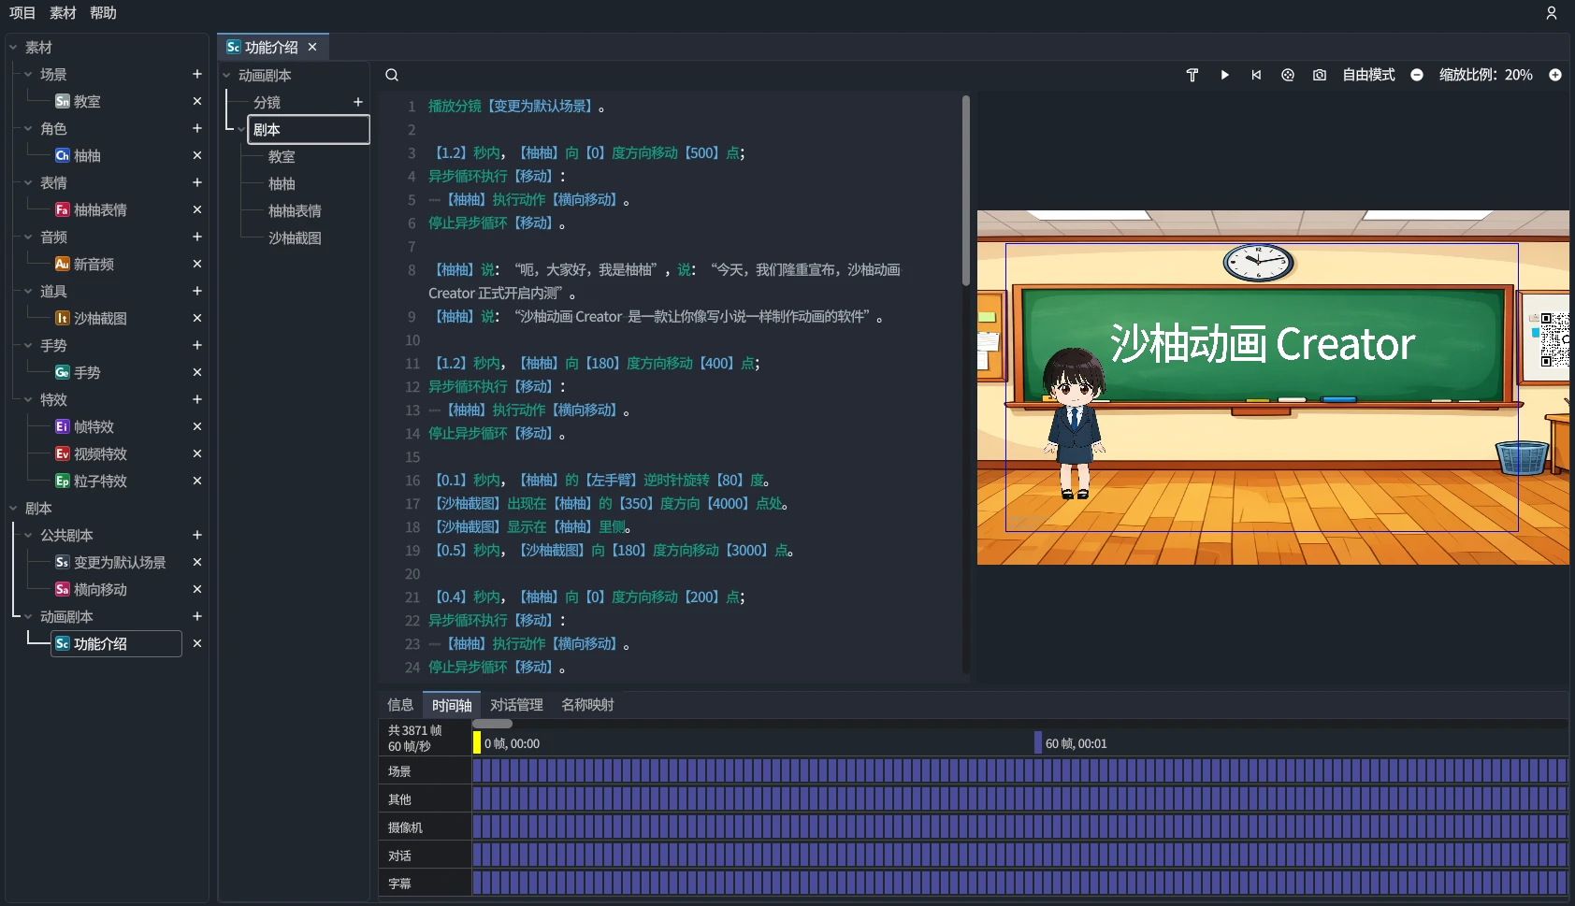Click the film reel export icon

1288,75
